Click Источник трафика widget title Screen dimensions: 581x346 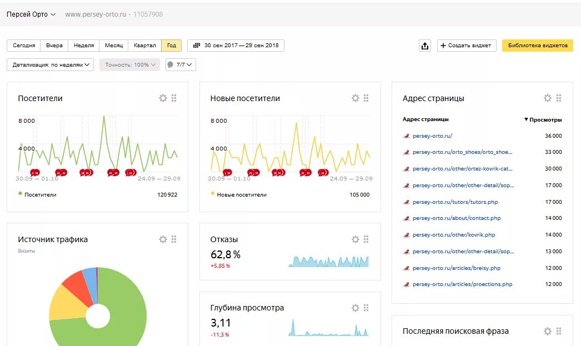(x=53, y=240)
